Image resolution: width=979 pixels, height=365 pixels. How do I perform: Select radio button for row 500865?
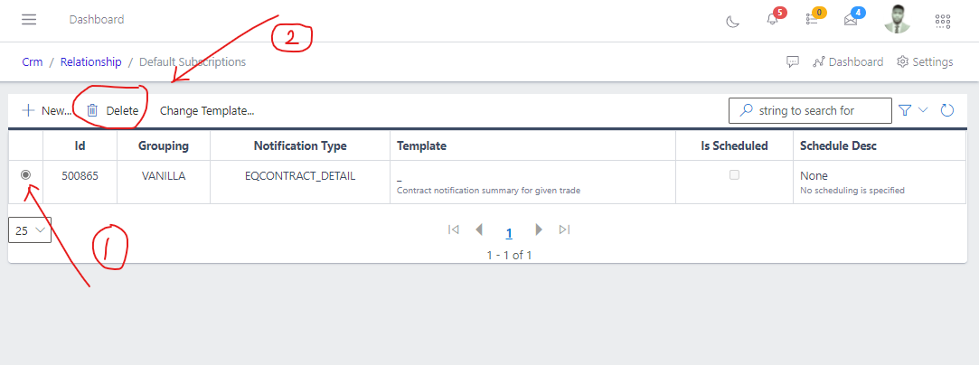tap(25, 175)
